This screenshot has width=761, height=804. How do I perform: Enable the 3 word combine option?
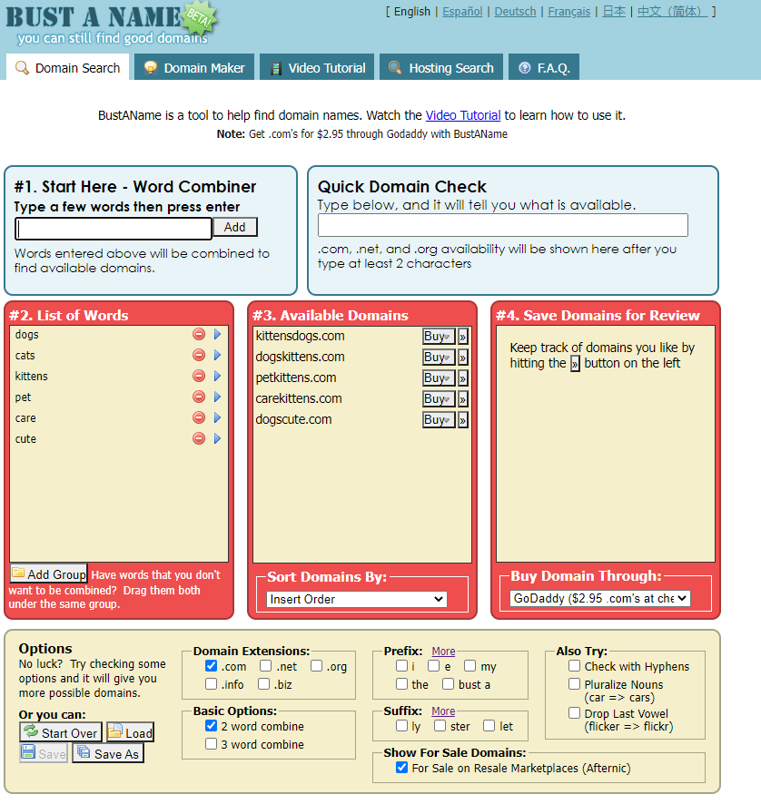point(211,743)
